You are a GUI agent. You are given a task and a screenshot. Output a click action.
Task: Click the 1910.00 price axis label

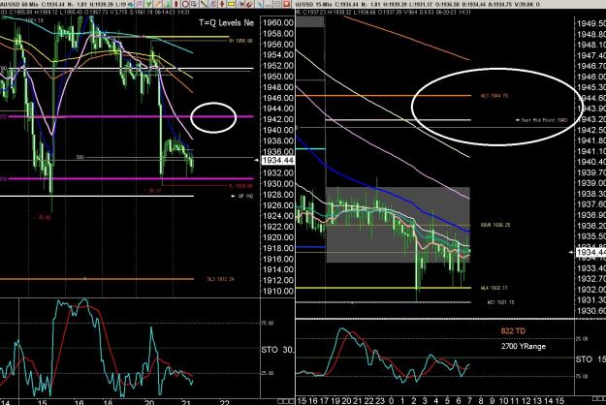click(278, 291)
